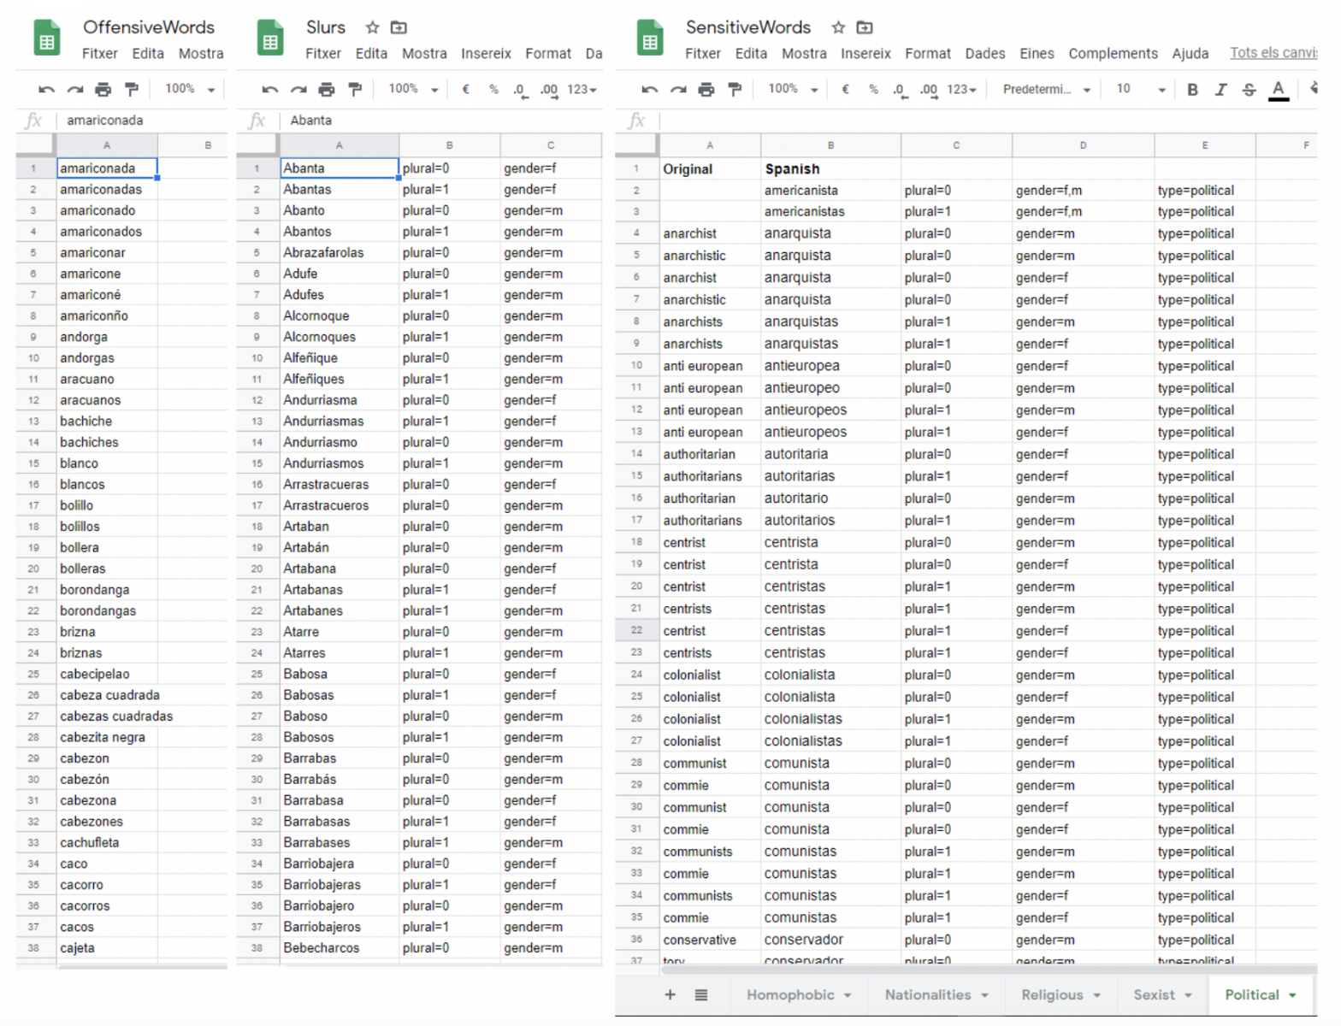
Task: Toggle italic in SensitiveWords toolbar
Action: [x=1220, y=89]
